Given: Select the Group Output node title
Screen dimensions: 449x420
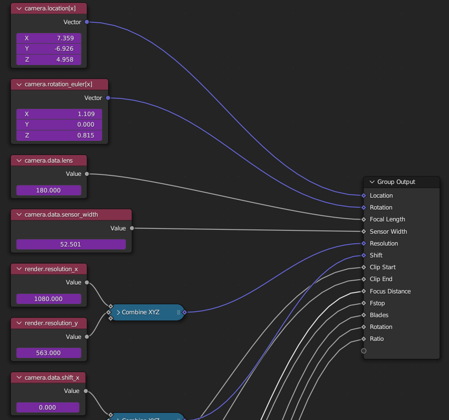Looking at the screenshot, I should (x=396, y=182).
